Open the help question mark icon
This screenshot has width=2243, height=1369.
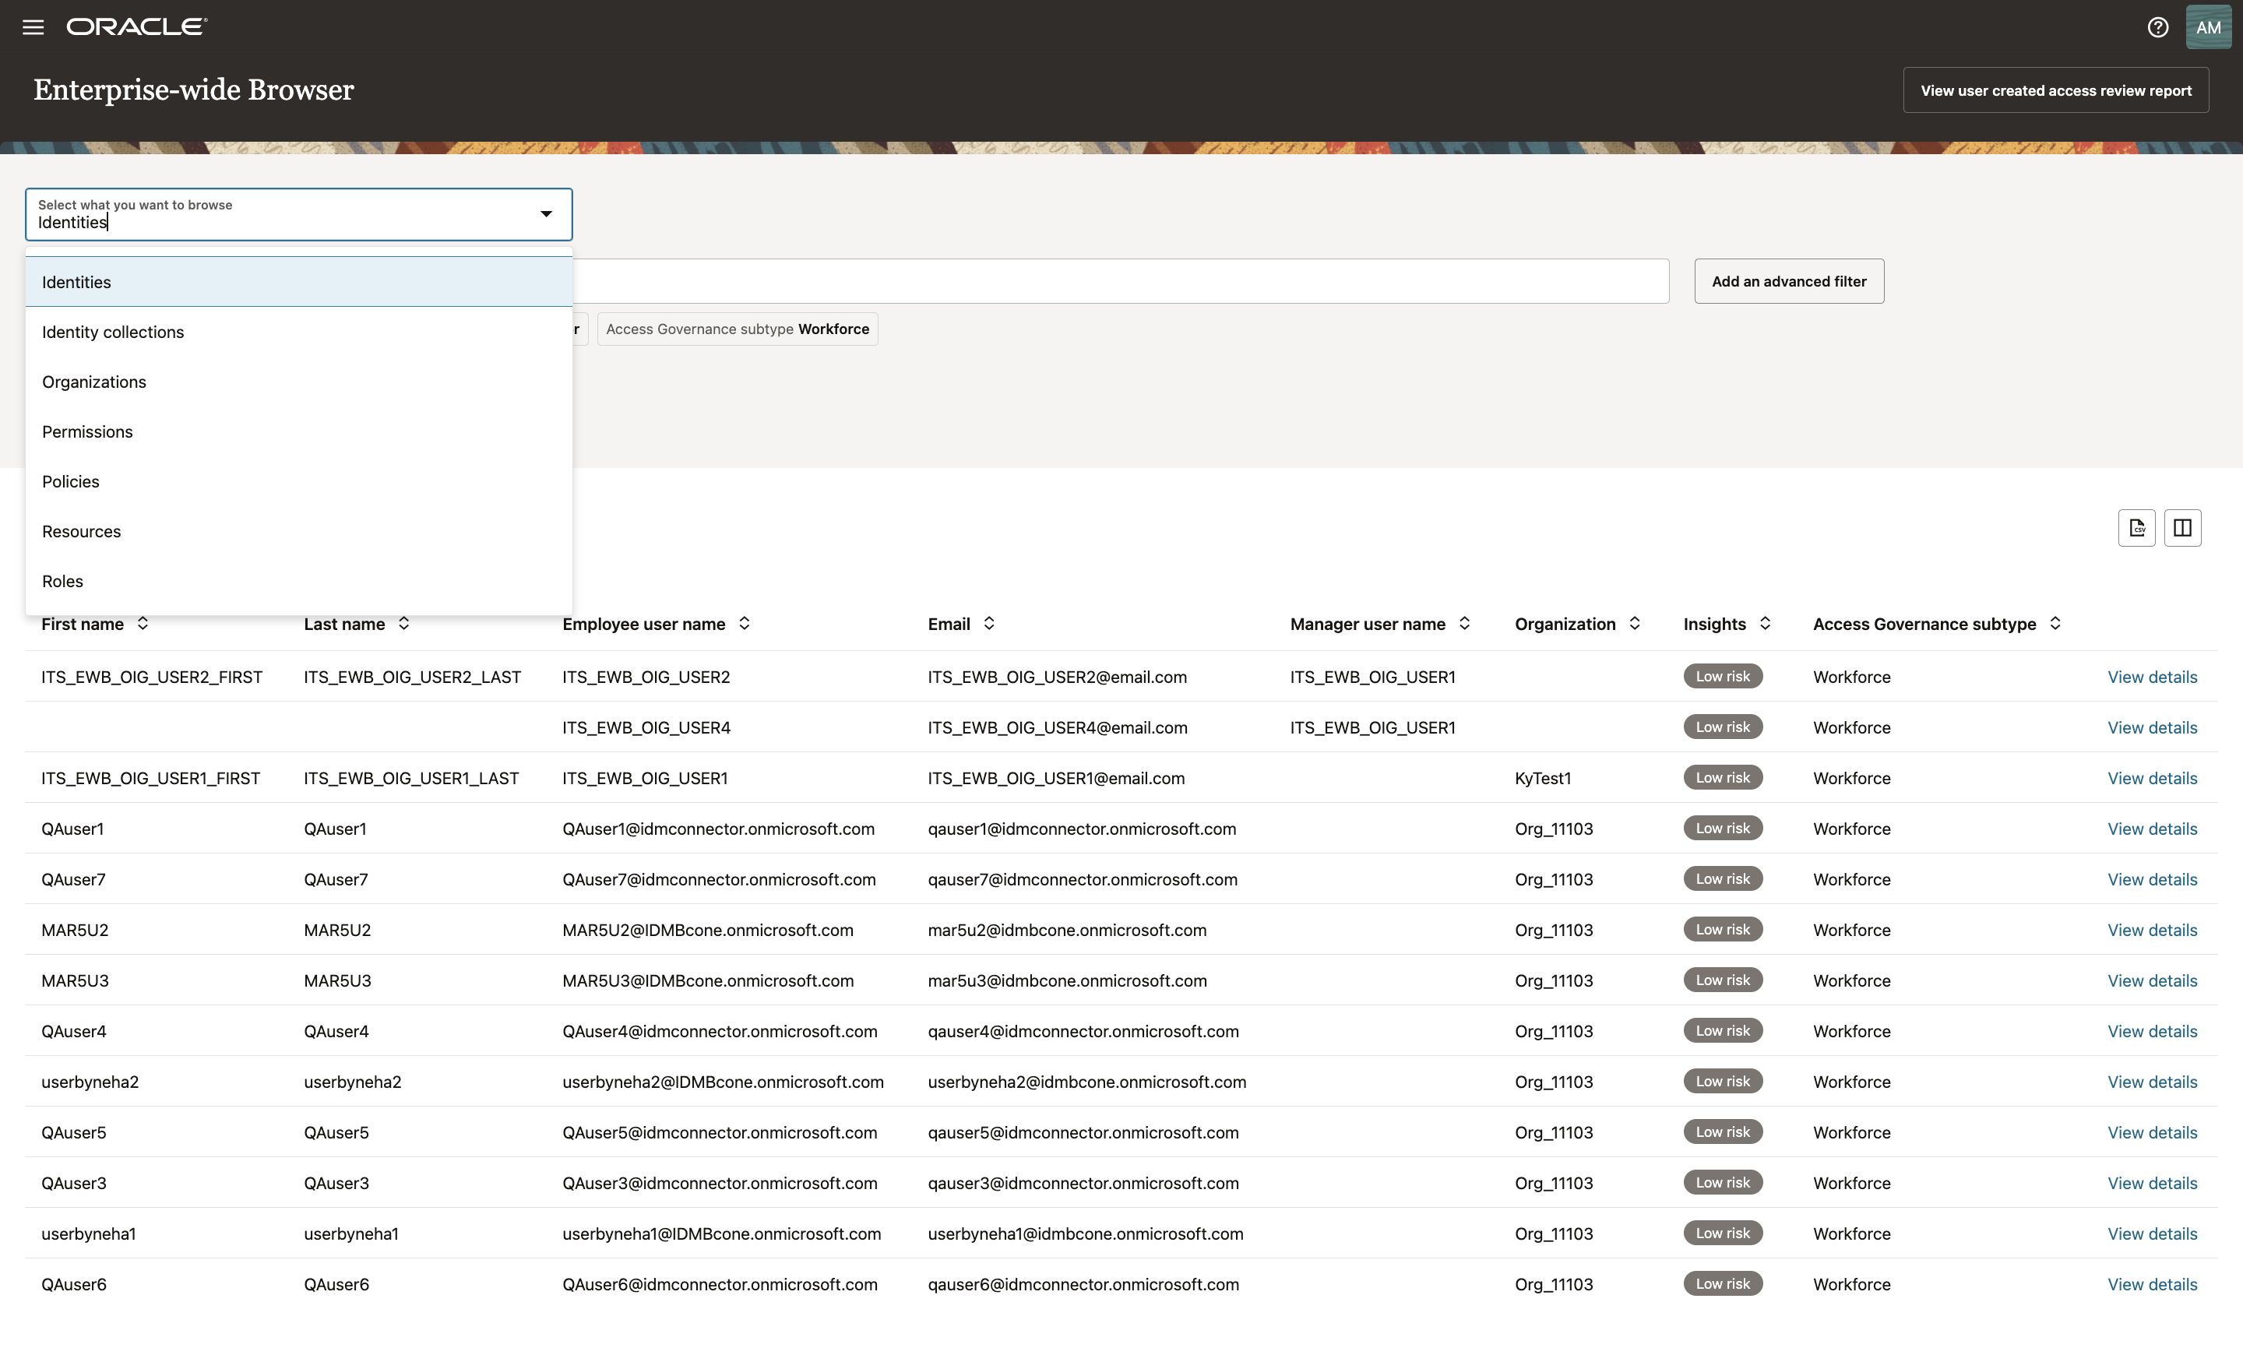[2157, 26]
